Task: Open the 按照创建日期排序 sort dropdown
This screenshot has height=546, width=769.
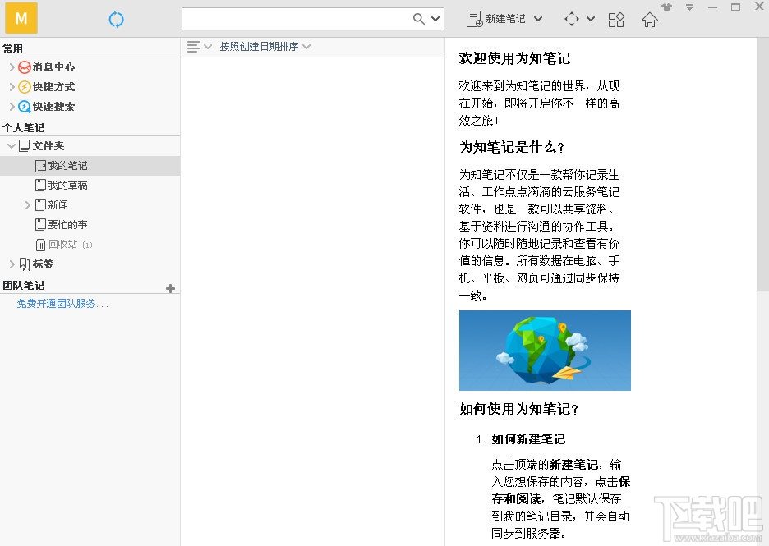Action: coord(265,47)
